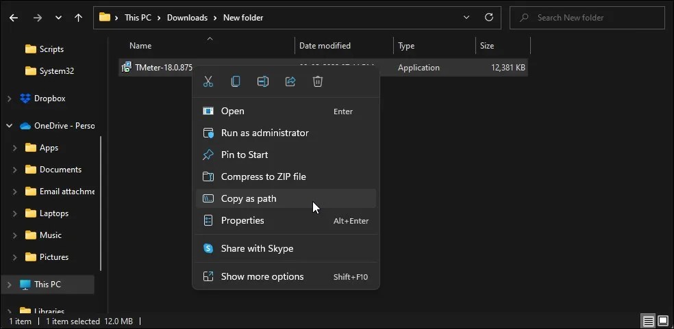Click the navigation pane scrollbar
This screenshot has height=329, width=674.
click(x=101, y=204)
